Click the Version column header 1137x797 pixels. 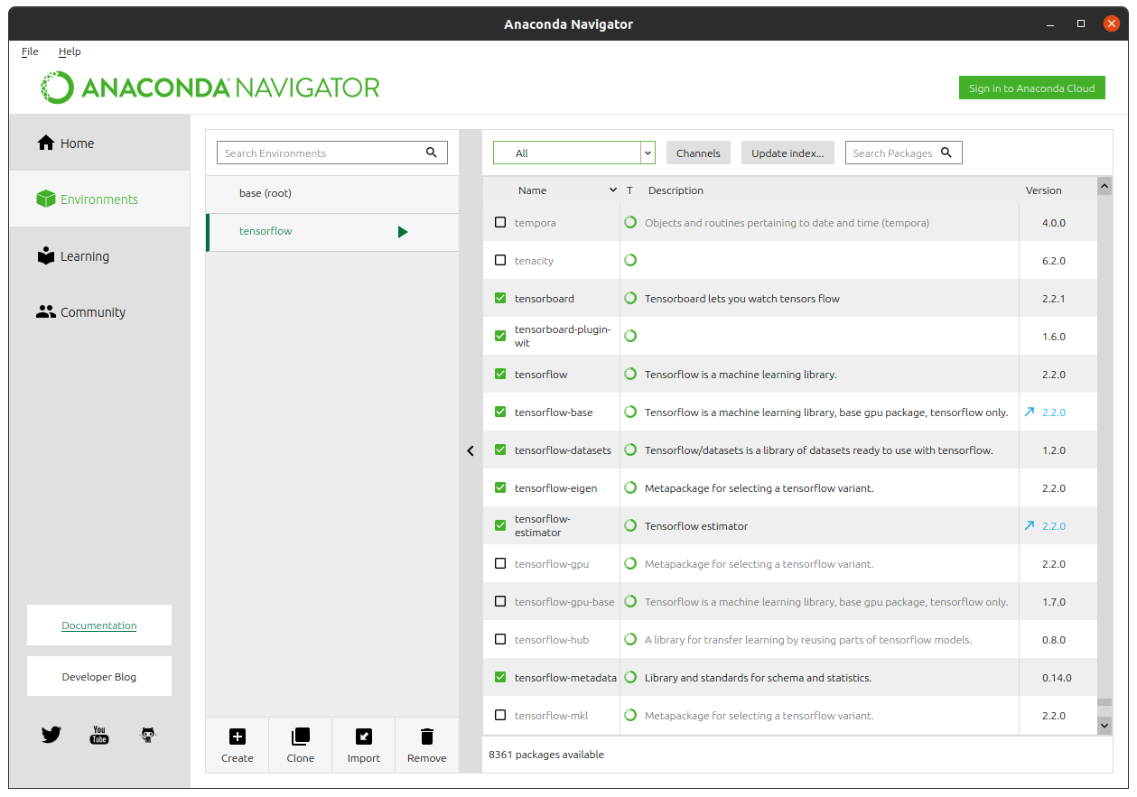pyautogui.click(x=1044, y=190)
